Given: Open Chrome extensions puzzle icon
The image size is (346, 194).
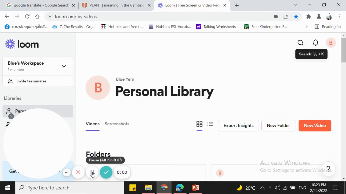Looking at the screenshot, I should [308, 17].
